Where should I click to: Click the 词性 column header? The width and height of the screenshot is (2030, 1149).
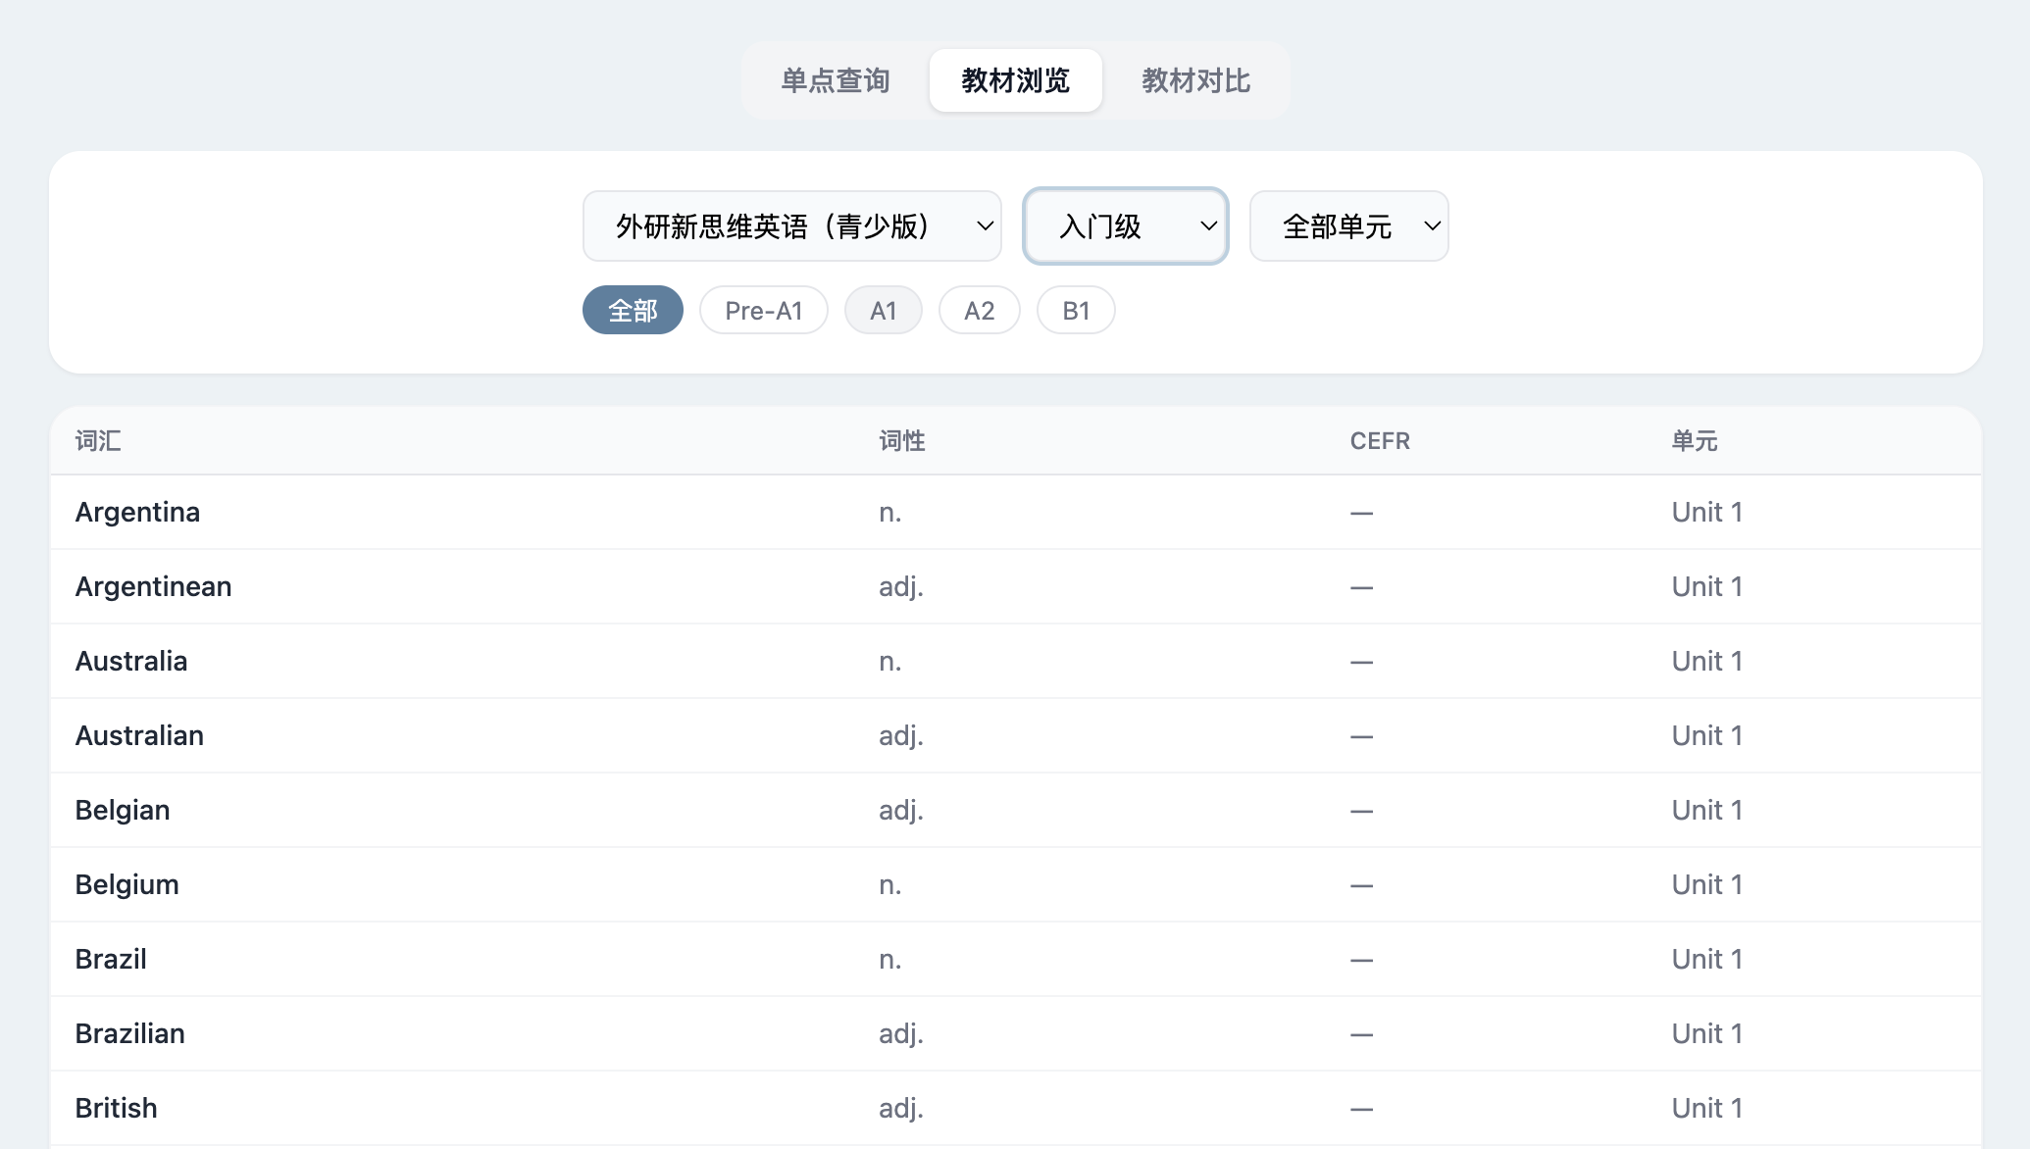pos(901,441)
